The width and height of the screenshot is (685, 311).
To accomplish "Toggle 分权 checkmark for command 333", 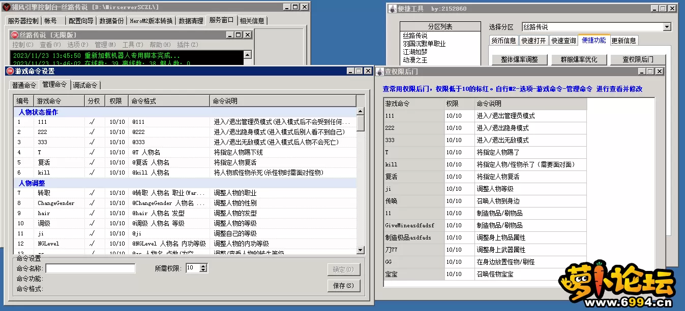I will point(92,142).
